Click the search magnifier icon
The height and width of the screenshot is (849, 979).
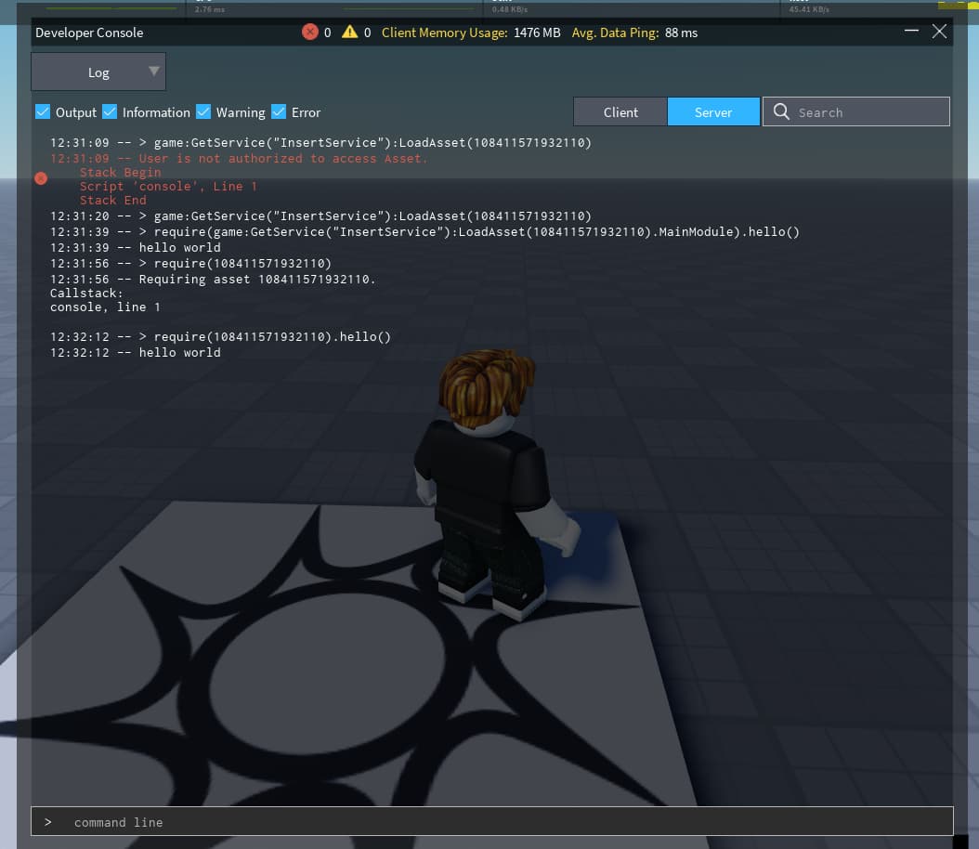(781, 111)
